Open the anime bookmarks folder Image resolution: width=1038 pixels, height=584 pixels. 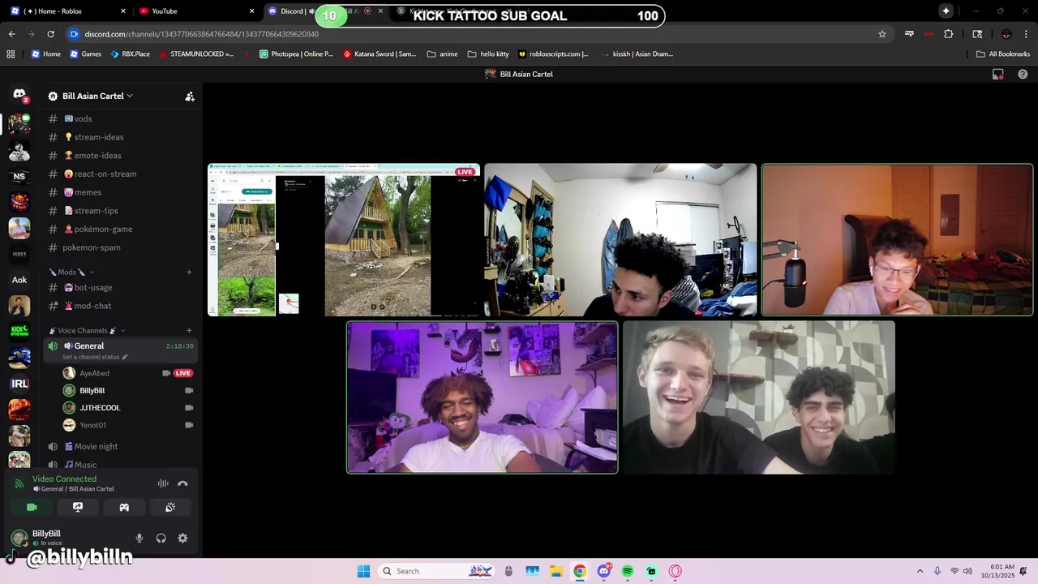click(x=442, y=54)
